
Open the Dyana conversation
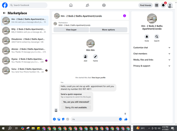click(25, 61)
